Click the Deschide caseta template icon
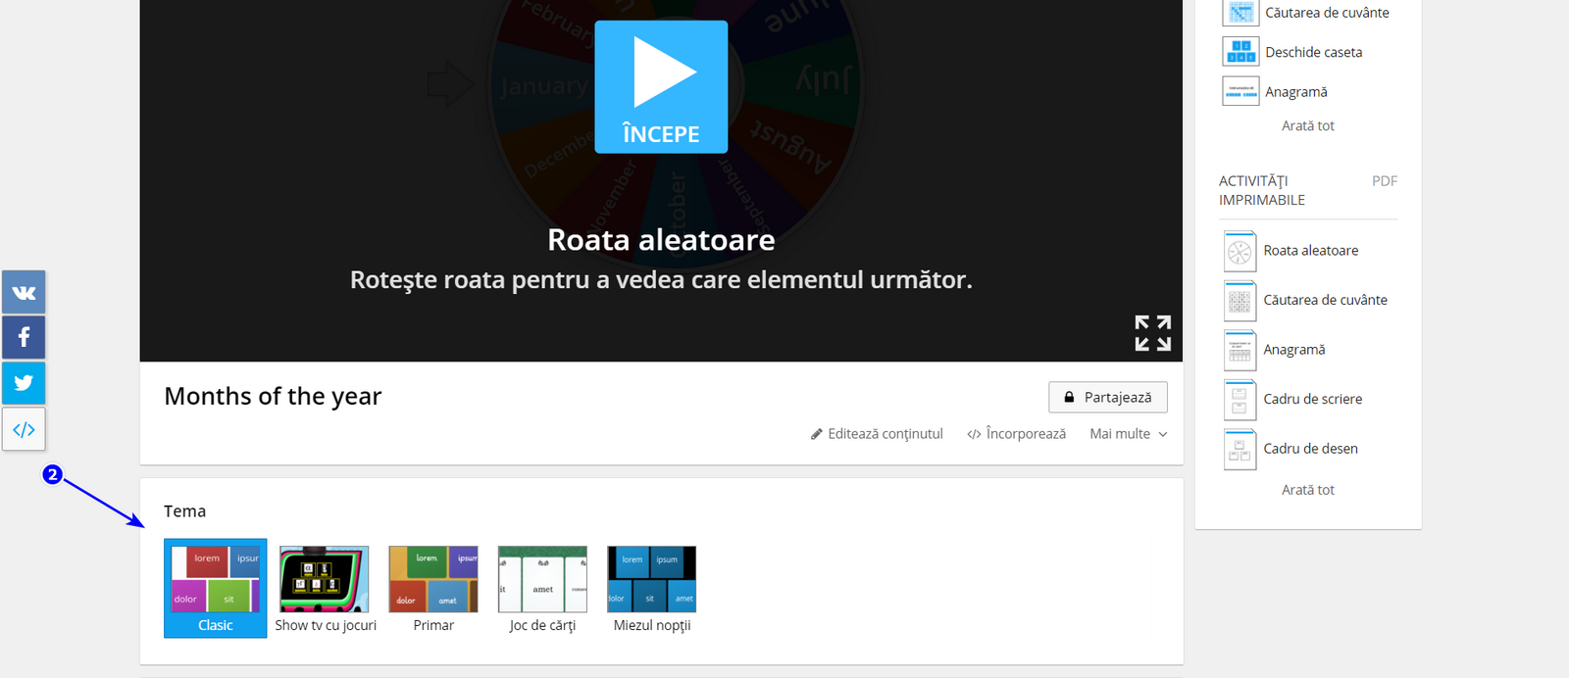 pos(1240,51)
